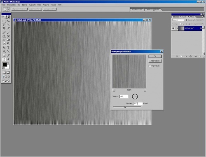Click the black foreground color swatch
The width and height of the screenshot is (206, 157).
click(5, 64)
